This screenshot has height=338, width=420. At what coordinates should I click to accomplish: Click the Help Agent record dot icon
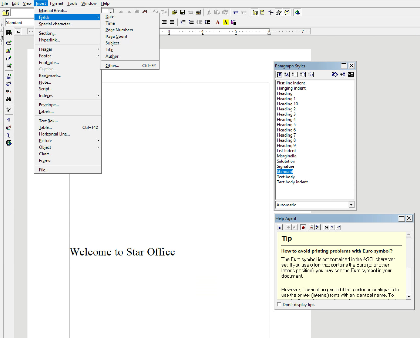(x=303, y=227)
